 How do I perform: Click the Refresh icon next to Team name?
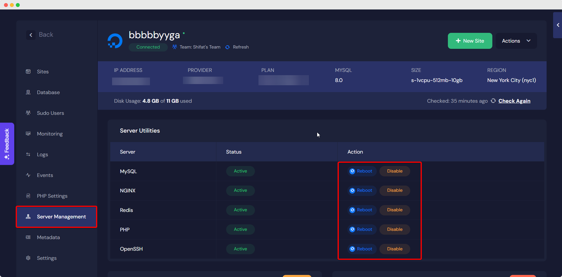click(227, 47)
